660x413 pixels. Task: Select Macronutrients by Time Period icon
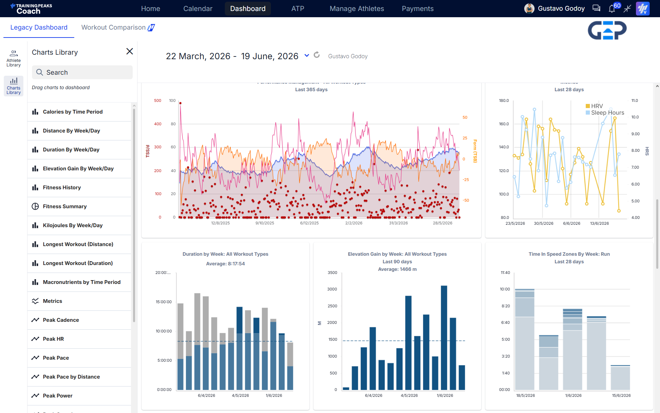(x=35, y=282)
